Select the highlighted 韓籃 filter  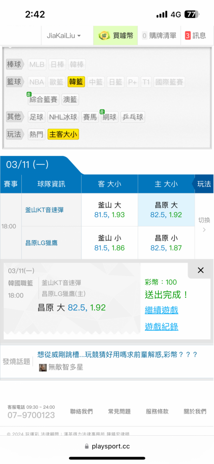pyautogui.click(x=76, y=82)
